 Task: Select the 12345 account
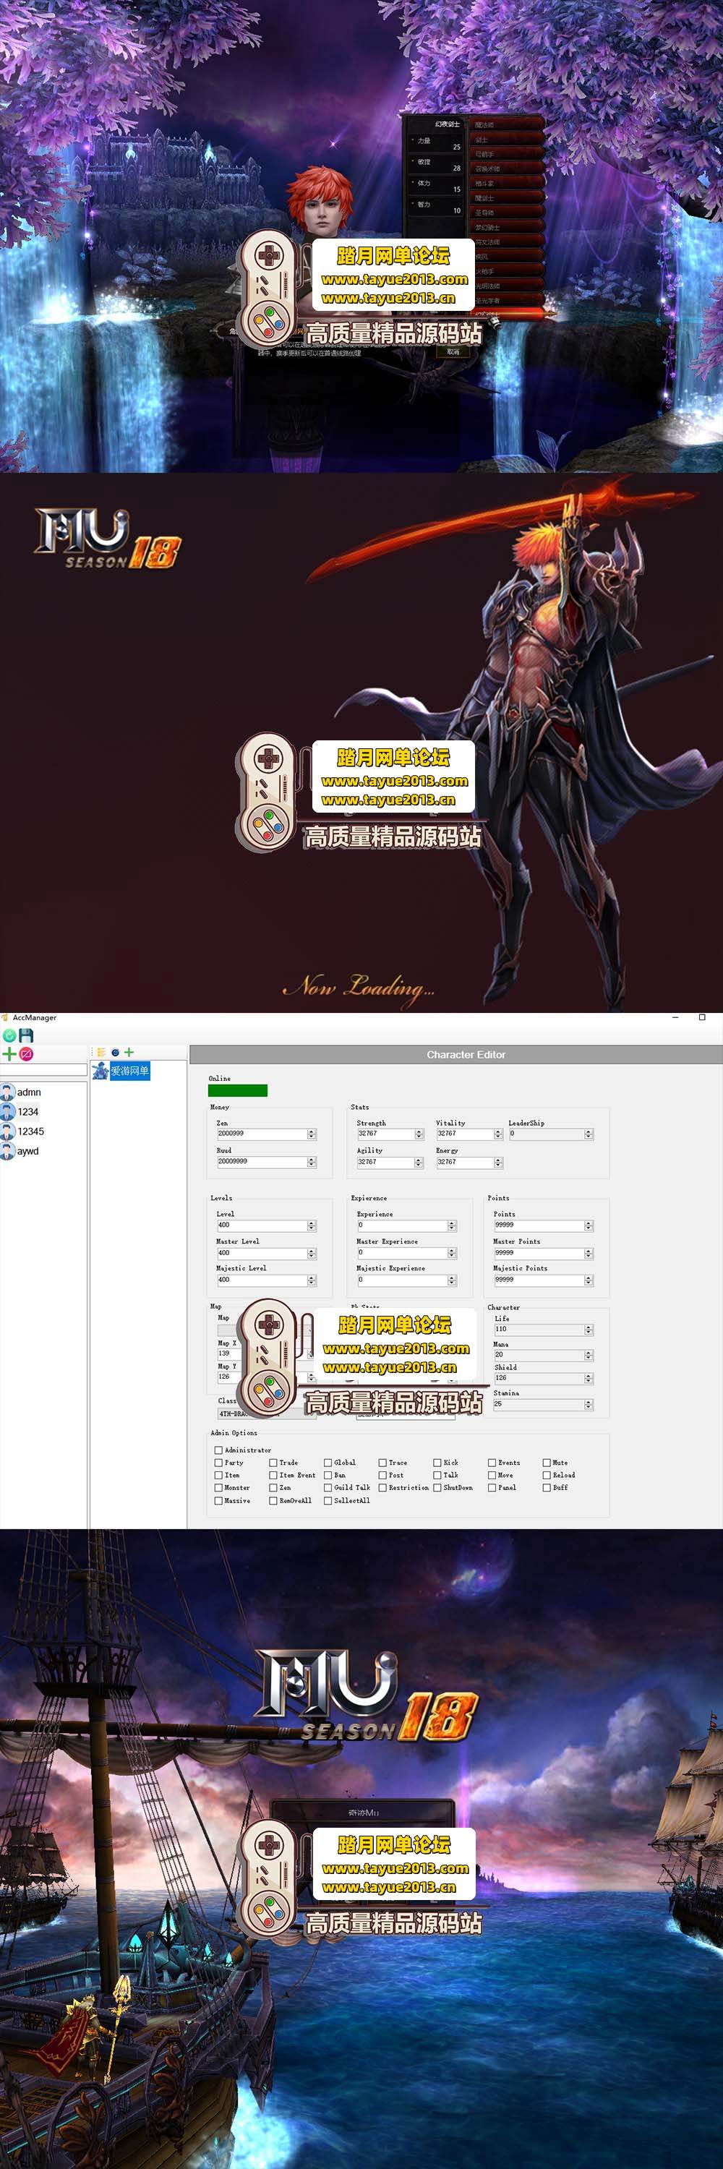click(x=30, y=1131)
